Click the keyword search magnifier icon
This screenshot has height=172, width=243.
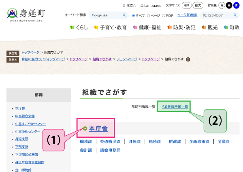coord(124,15)
